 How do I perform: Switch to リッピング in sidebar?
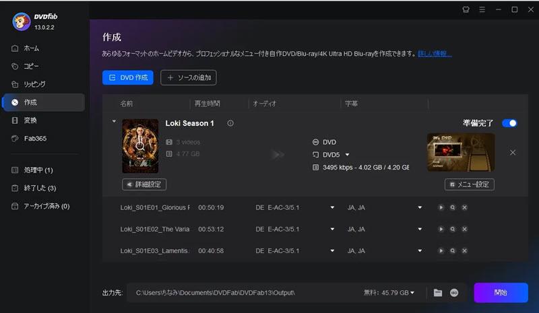pos(34,84)
